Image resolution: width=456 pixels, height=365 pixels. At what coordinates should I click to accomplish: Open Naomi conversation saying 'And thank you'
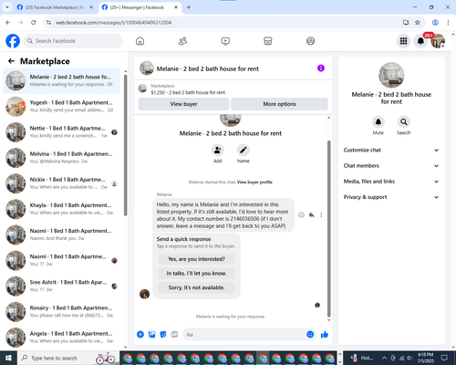pos(61,235)
